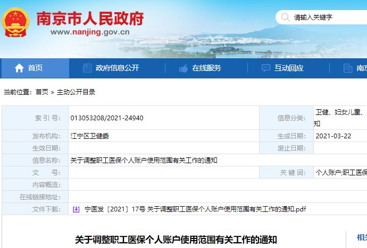This screenshot has width=367, height=248.
Task: Click the thumbs-up icon beside 在线服务
Action: point(183,68)
